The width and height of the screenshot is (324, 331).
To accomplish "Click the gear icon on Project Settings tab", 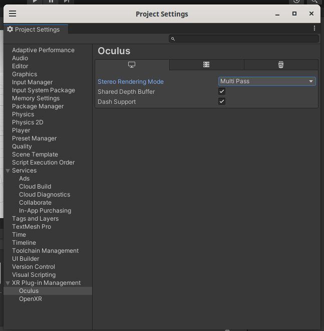I will (10, 30).
